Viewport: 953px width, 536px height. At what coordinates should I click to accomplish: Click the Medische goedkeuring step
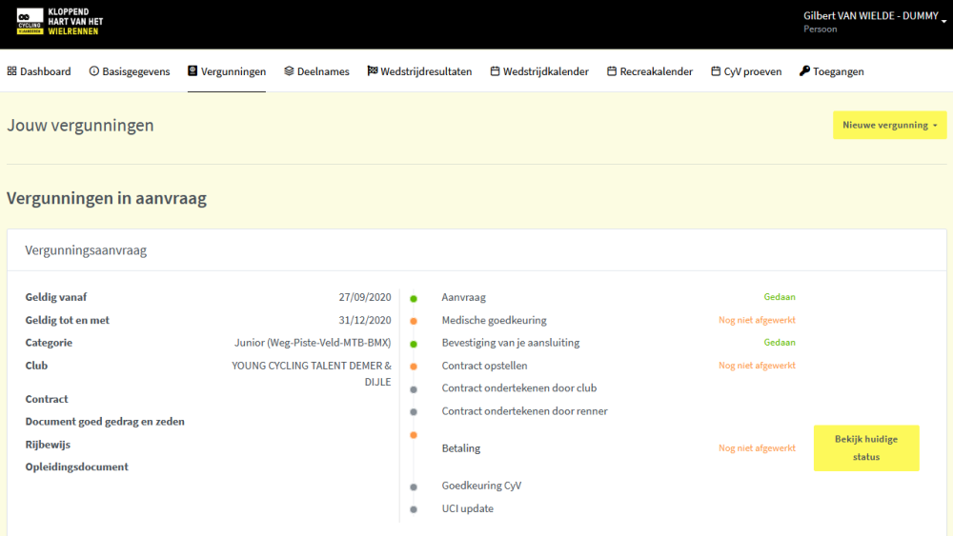coord(494,320)
